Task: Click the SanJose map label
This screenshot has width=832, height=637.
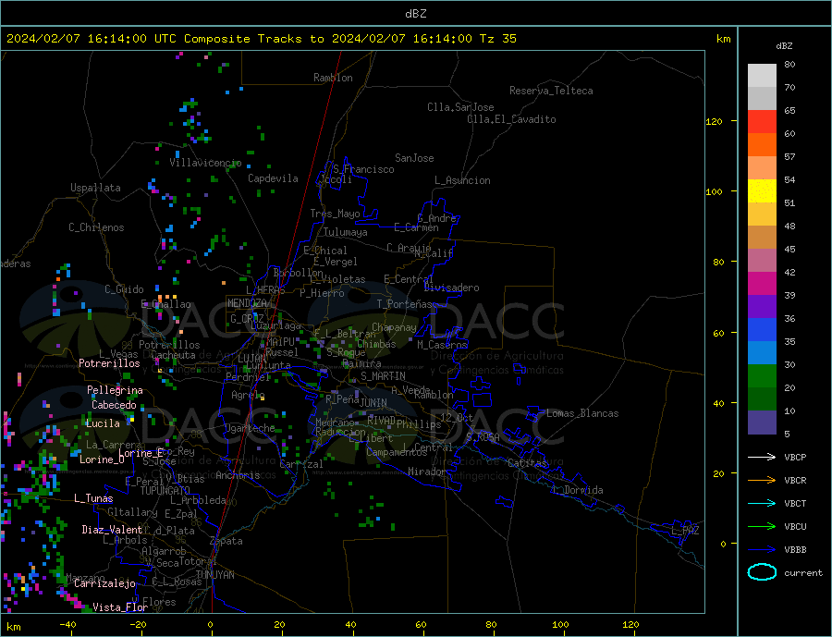Action: click(414, 158)
